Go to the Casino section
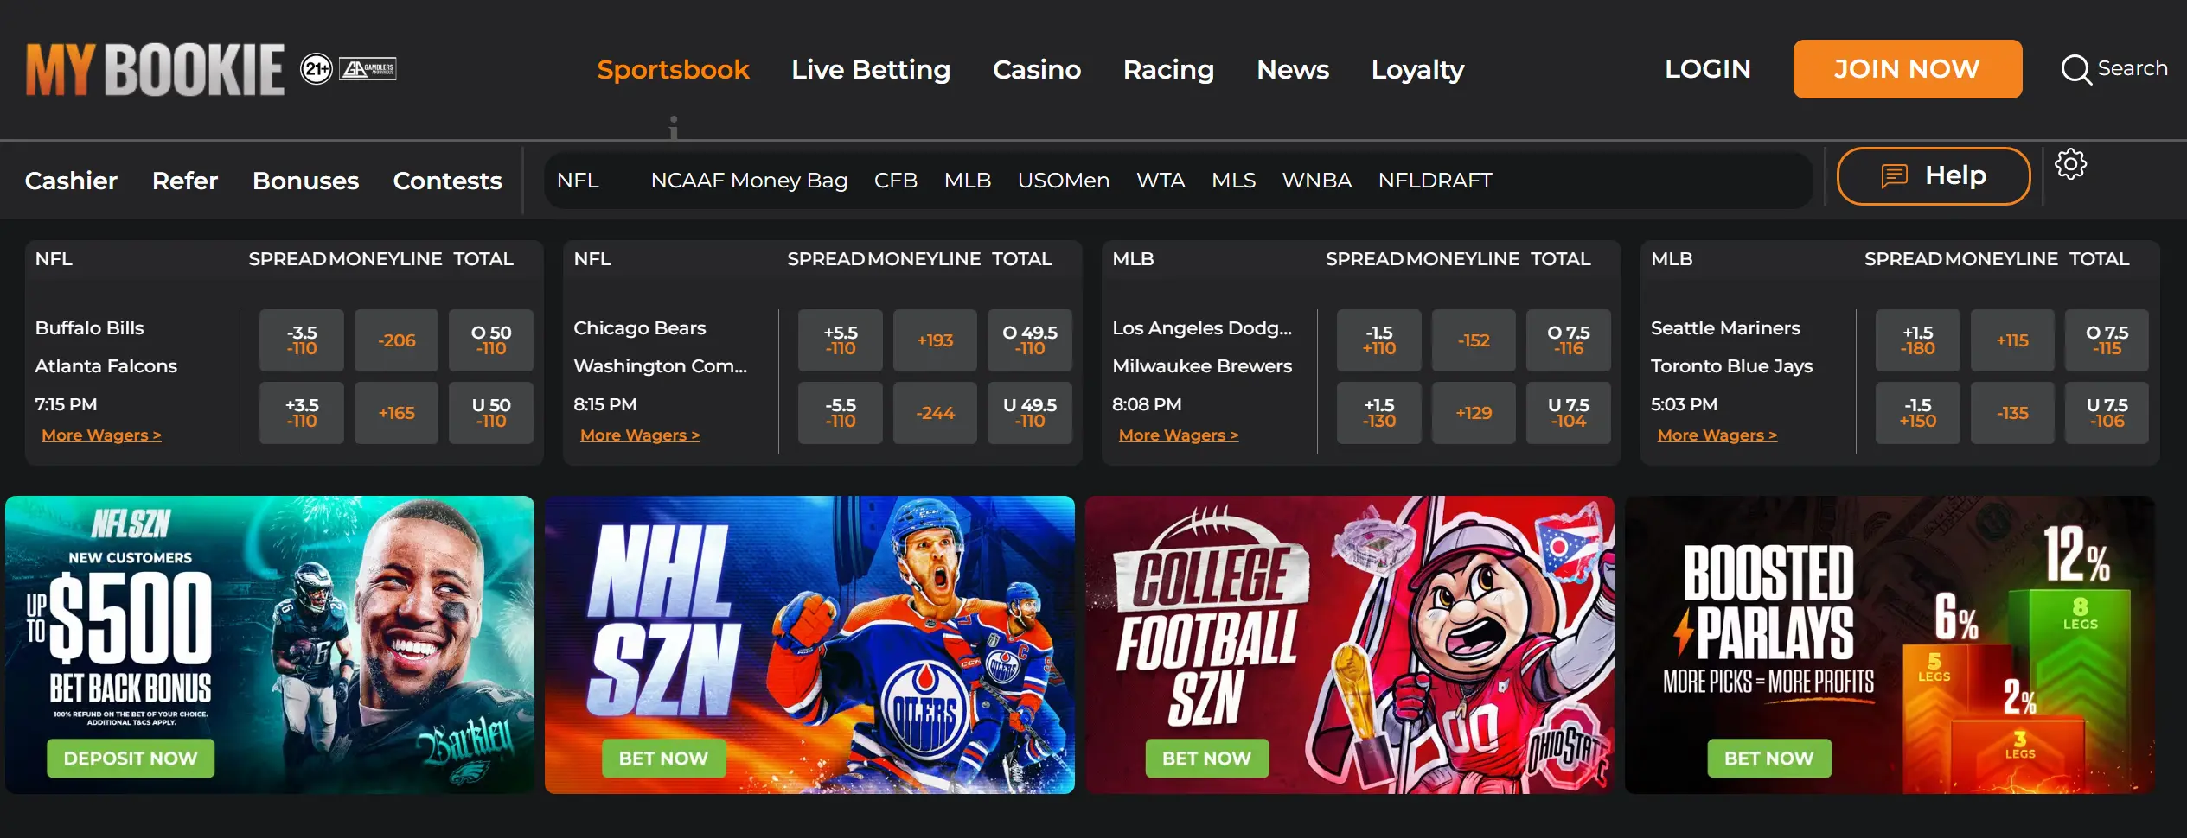 pyautogui.click(x=1037, y=69)
